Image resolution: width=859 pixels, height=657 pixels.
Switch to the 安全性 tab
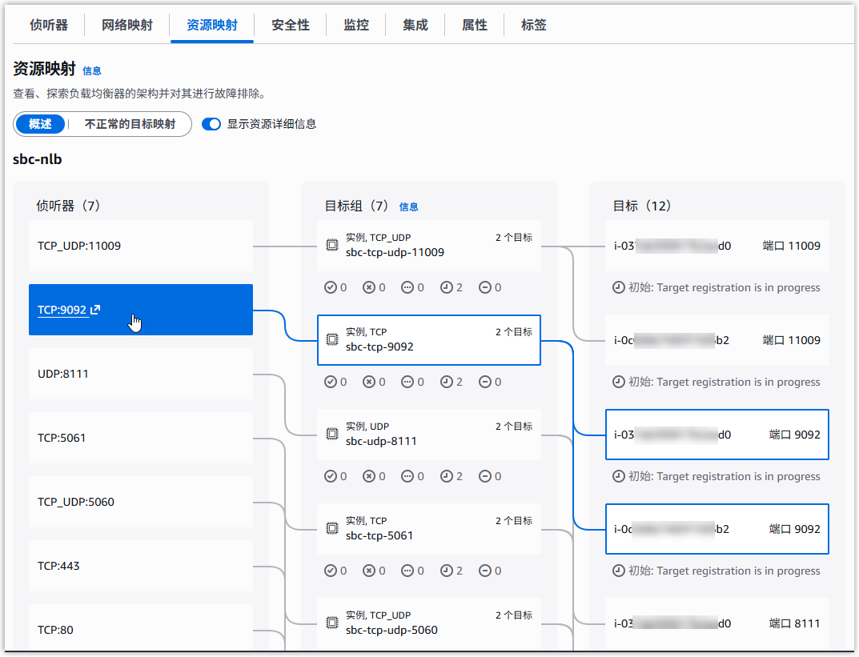tap(290, 25)
